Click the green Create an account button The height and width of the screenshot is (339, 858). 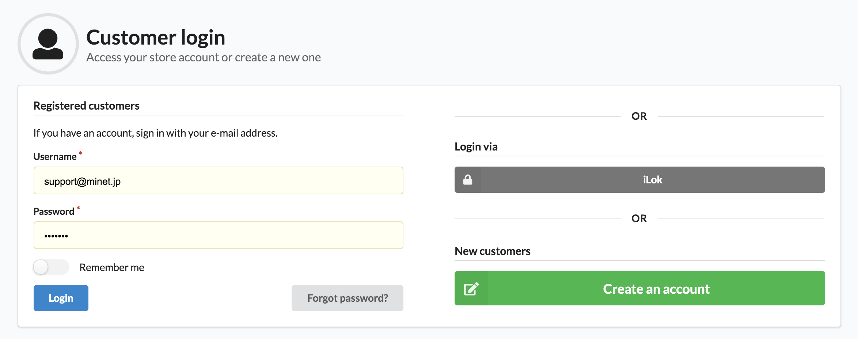(x=656, y=289)
